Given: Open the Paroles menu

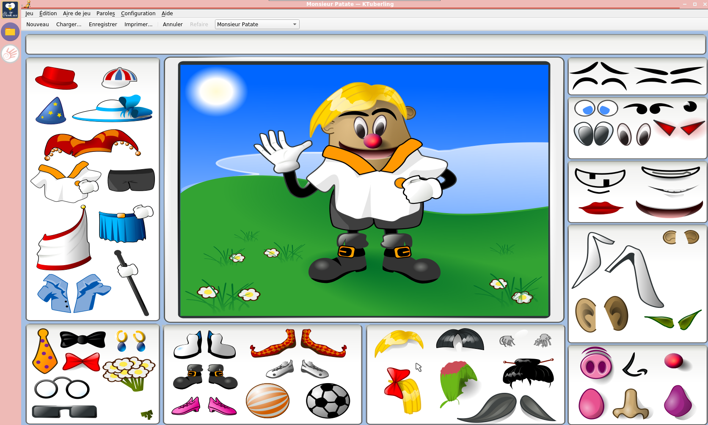Looking at the screenshot, I should click(x=106, y=14).
